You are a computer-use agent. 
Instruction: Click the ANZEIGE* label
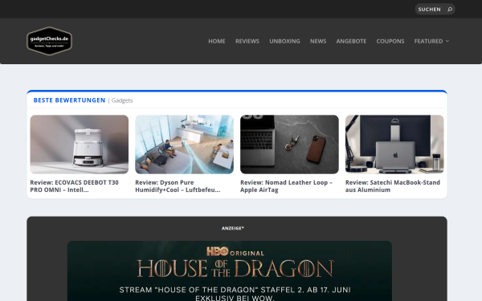tap(233, 228)
